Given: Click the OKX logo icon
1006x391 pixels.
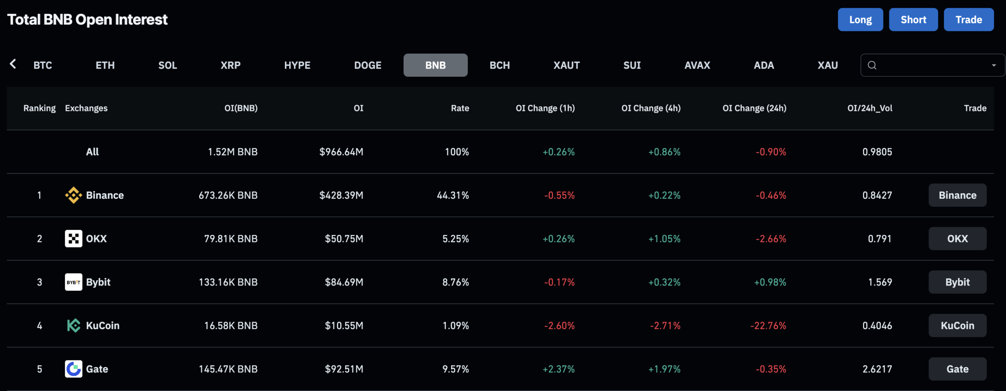Looking at the screenshot, I should click(73, 238).
